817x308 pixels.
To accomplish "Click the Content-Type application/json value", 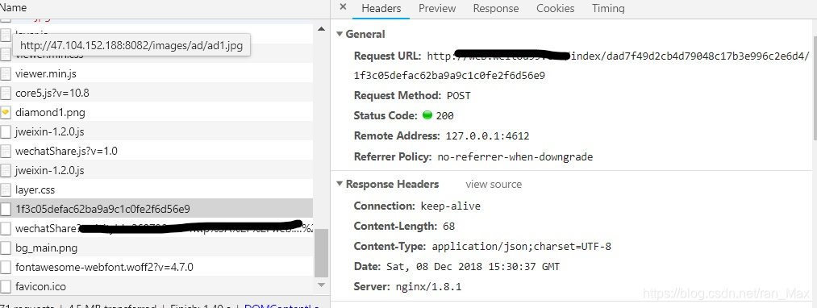I will pyautogui.click(x=522, y=247).
